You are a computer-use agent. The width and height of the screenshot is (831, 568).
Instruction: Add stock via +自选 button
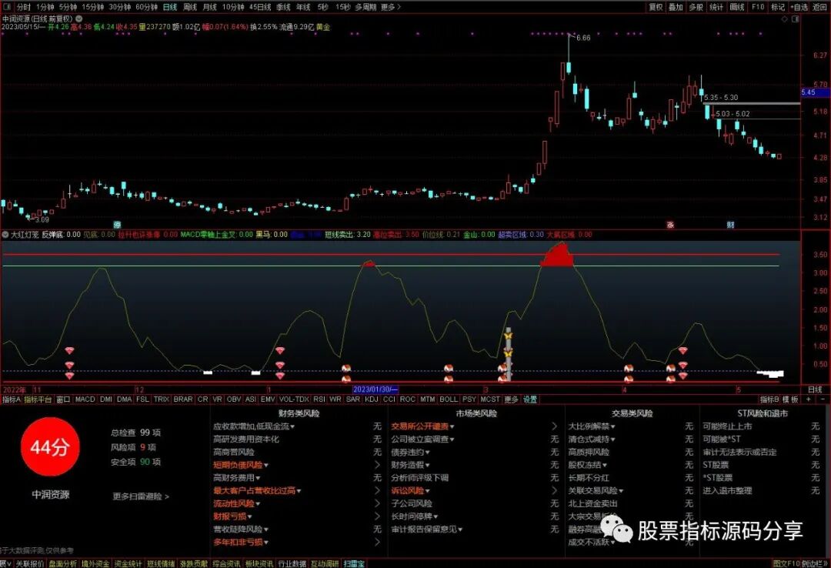point(799,7)
